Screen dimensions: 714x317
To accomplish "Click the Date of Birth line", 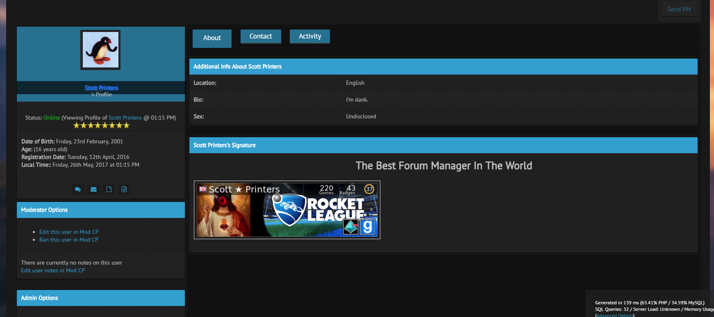I will [x=72, y=141].
